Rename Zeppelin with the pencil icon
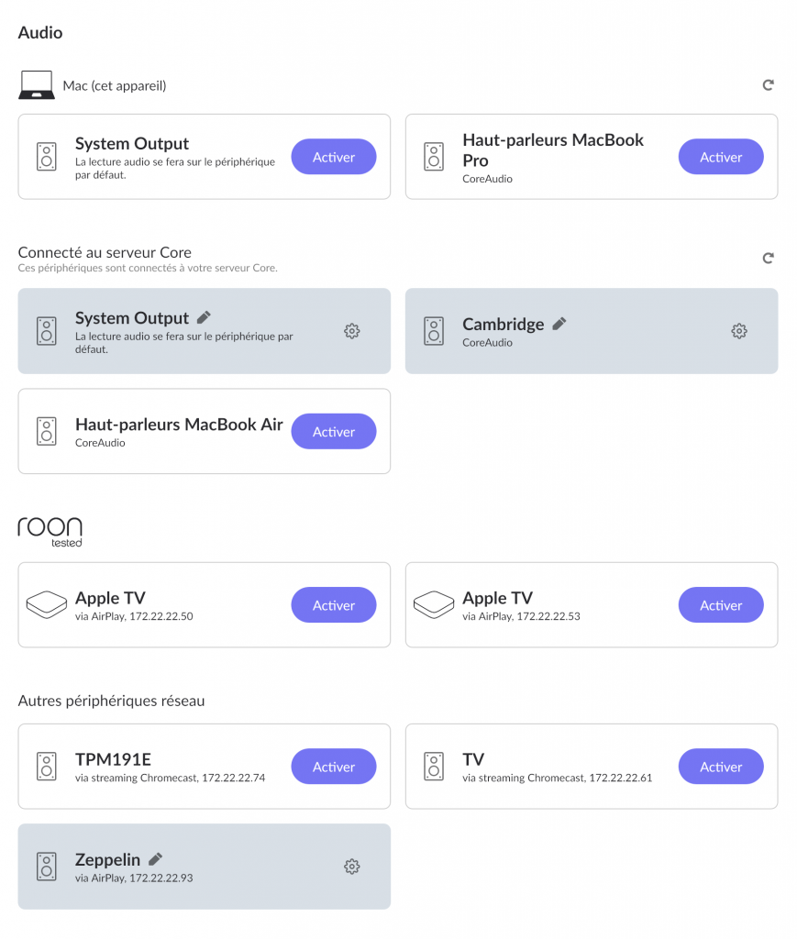The width and height of the screenshot is (797, 939). [x=156, y=859]
